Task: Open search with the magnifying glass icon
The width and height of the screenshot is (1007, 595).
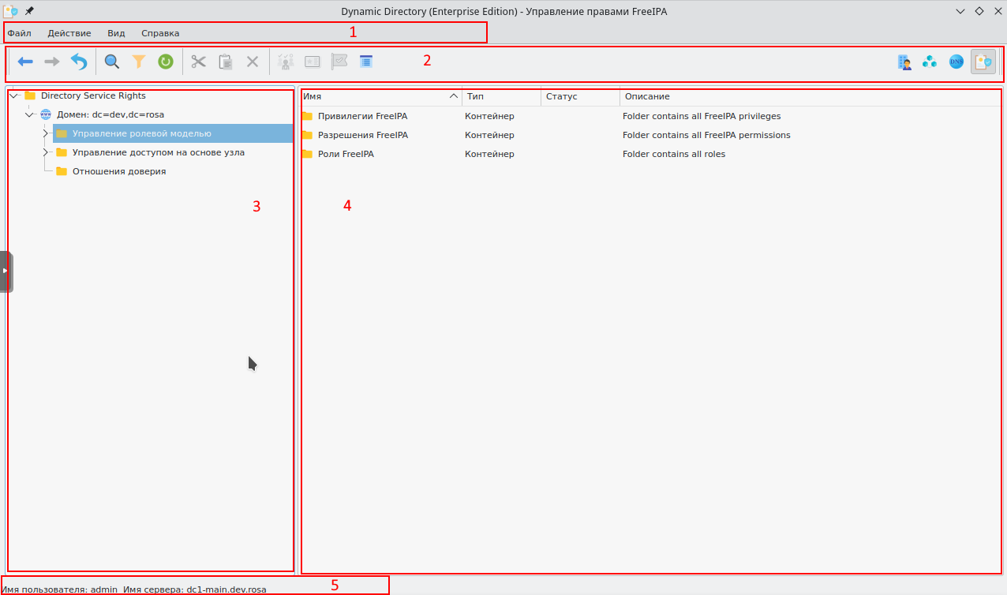Action: (112, 62)
